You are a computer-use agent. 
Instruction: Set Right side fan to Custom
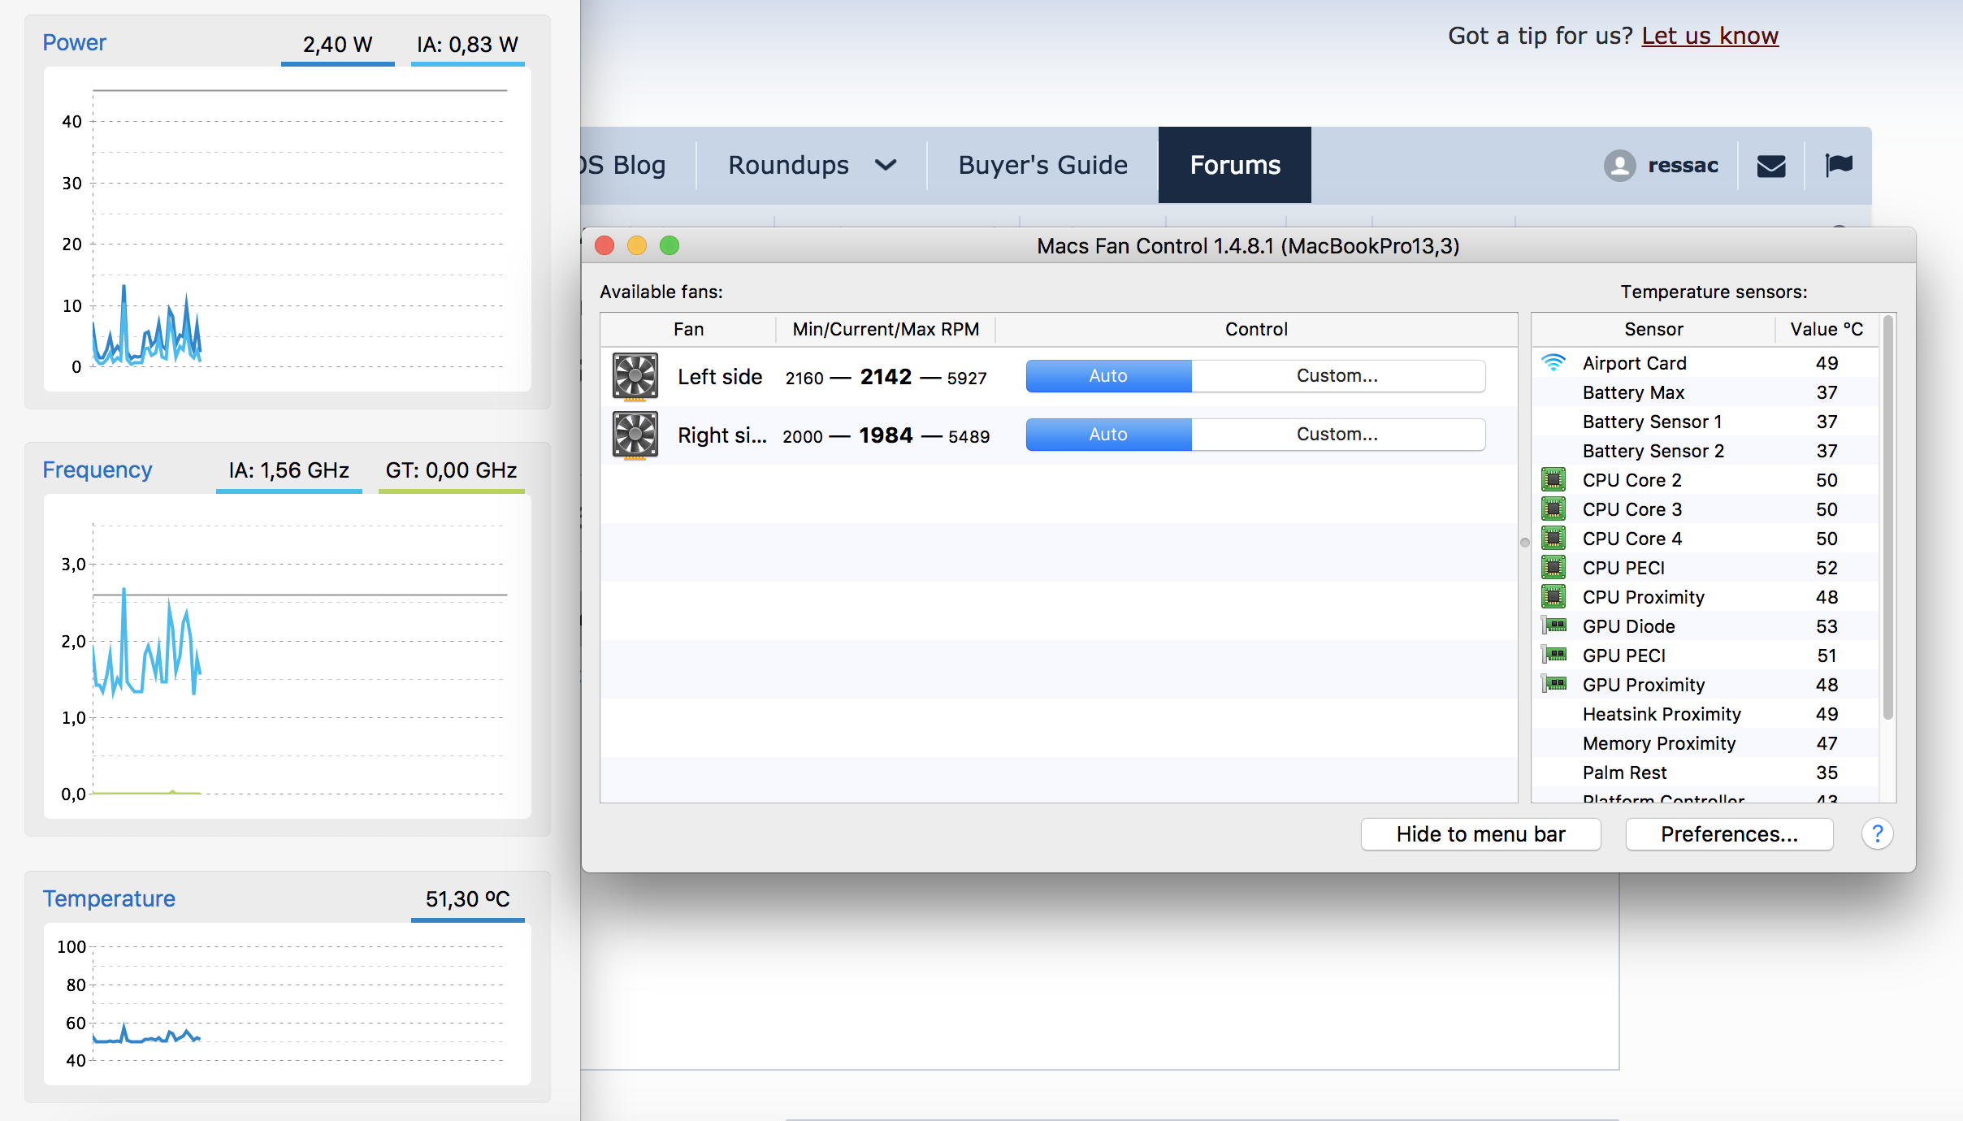[x=1338, y=435]
